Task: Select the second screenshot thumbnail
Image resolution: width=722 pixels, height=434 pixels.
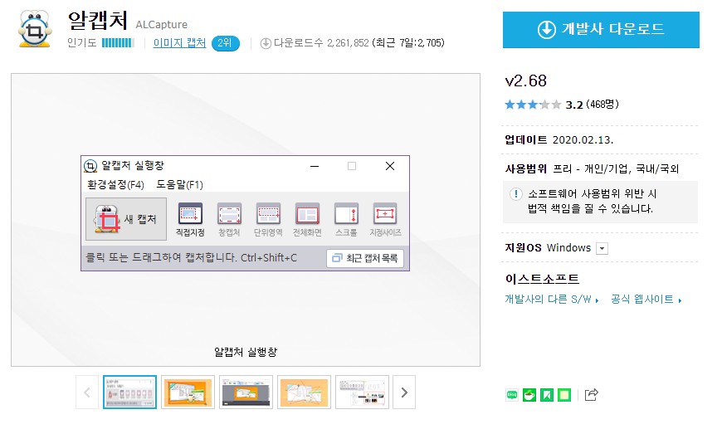Action: (x=188, y=393)
